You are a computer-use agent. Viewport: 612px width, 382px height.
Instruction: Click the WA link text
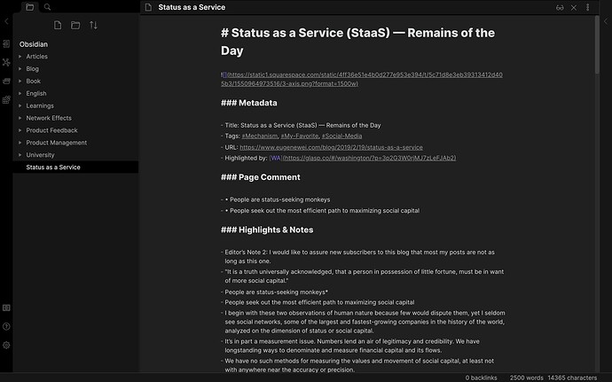coord(275,158)
